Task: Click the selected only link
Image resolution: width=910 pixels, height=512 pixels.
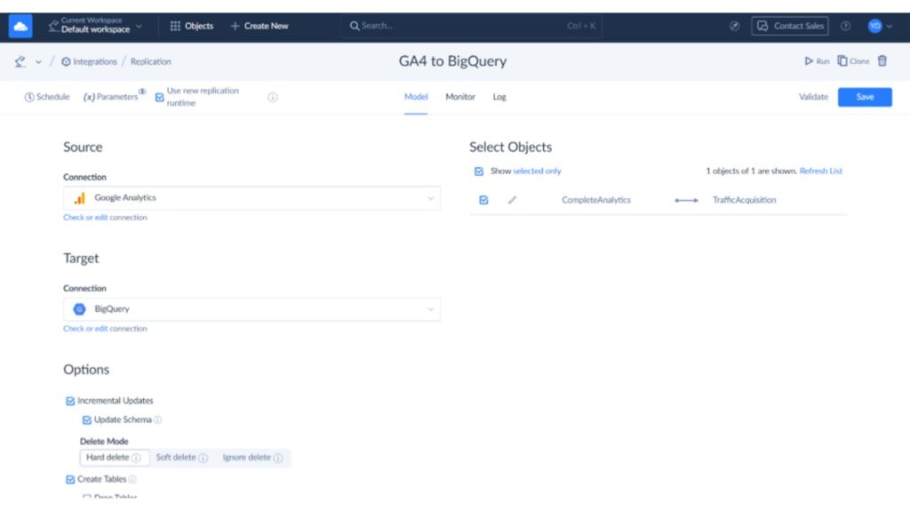Action: click(x=537, y=171)
